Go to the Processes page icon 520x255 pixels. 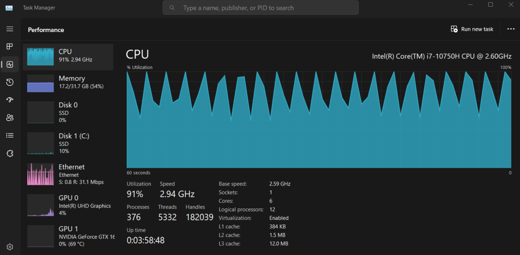point(10,47)
